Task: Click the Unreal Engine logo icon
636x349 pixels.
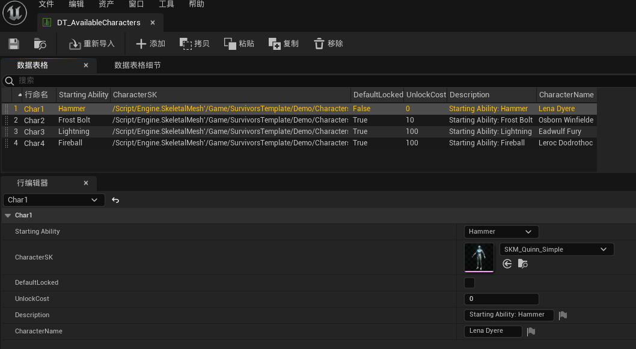Action: [x=14, y=13]
